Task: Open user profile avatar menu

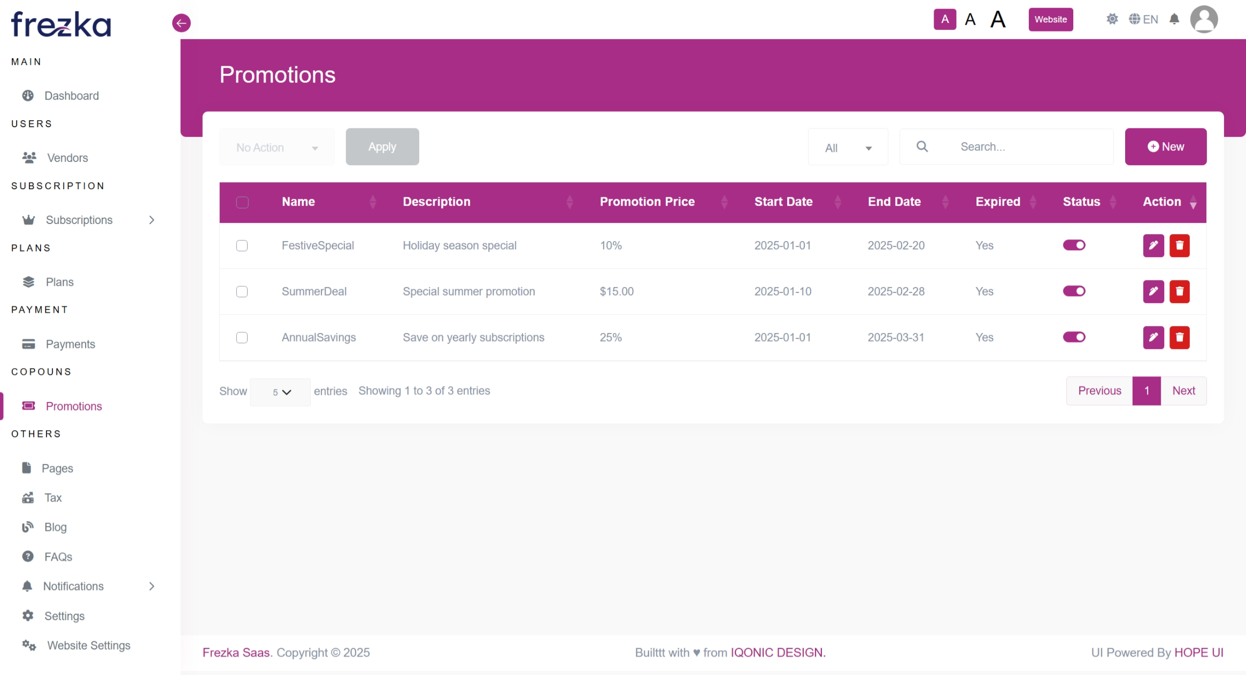Action: pos(1203,20)
